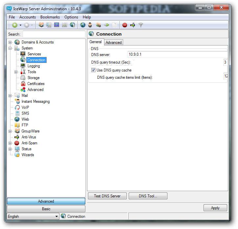Click the statistics bars toolbar icon
The image size is (238, 229).
pos(65,25)
